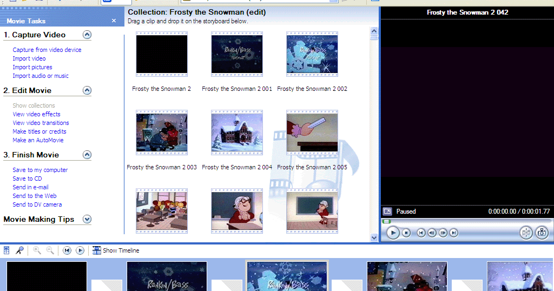Screen dimensions: 554x291
Task: Play the preview monitor clip
Action: click(x=393, y=233)
